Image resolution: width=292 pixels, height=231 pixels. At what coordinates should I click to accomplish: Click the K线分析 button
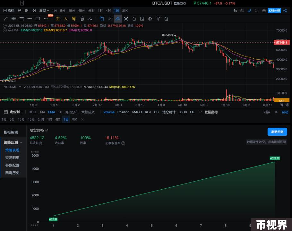[274, 11]
